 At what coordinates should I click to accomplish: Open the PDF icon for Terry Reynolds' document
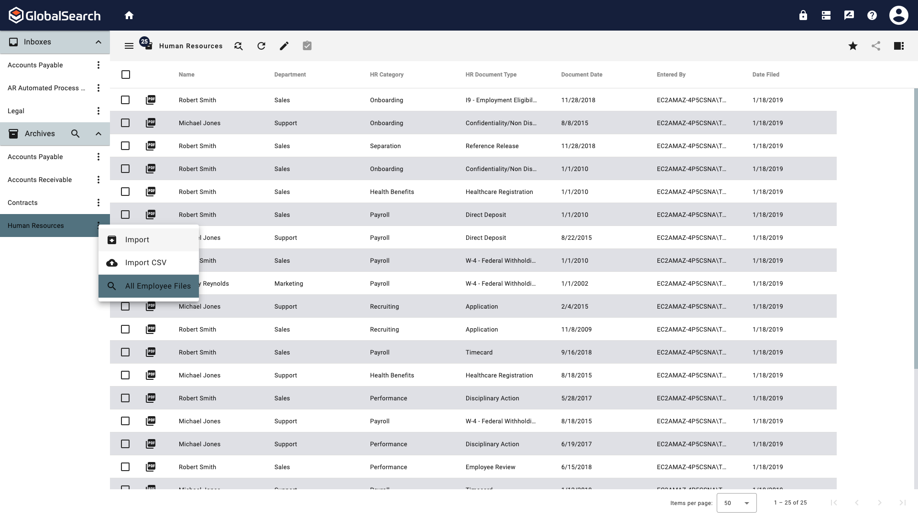pos(151,283)
